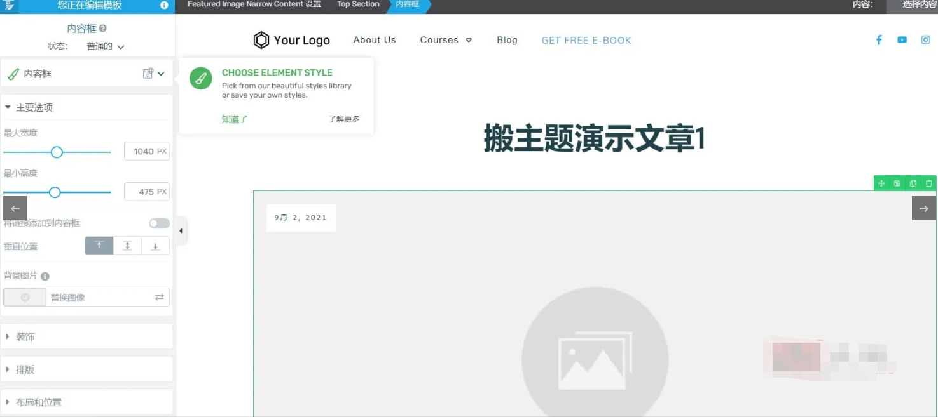Screen dimensions: 938x417
Task: Click the 搬主题演示文章1 post title
Action: point(595,138)
